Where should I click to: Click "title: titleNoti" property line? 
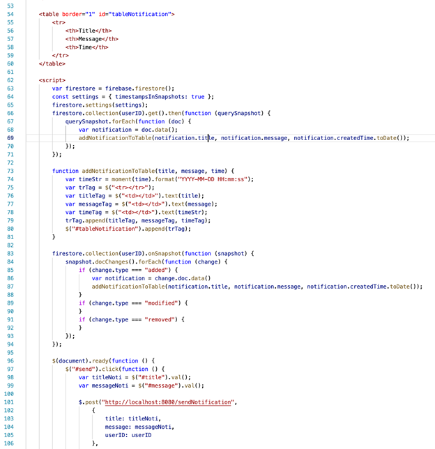133,418
